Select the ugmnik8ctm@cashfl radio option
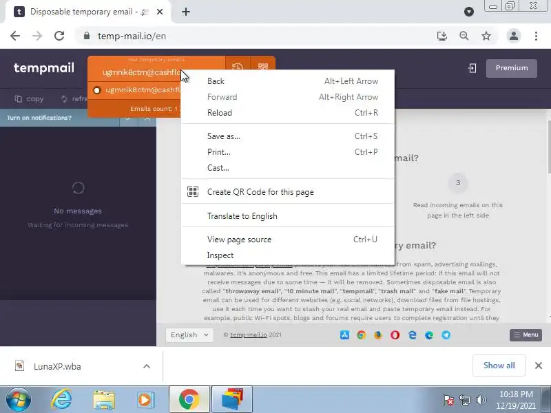 96,90
